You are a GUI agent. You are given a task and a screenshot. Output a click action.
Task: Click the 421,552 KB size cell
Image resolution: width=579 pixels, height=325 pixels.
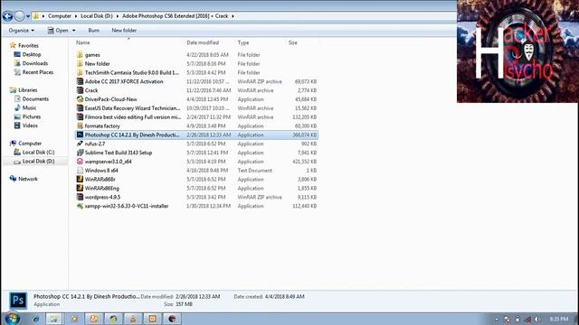coord(304,162)
